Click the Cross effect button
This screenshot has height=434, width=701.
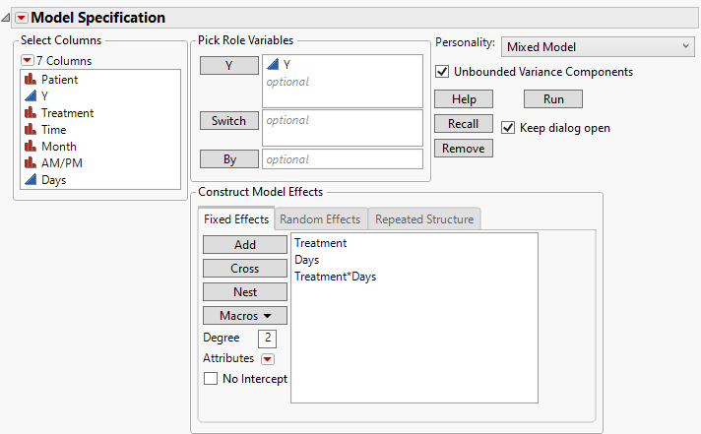pyautogui.click(x=245, y=269)
